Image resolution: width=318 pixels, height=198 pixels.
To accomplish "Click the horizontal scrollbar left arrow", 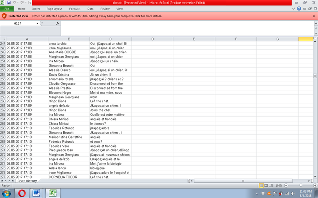I will pyautogui.click(x=192, y=181).
